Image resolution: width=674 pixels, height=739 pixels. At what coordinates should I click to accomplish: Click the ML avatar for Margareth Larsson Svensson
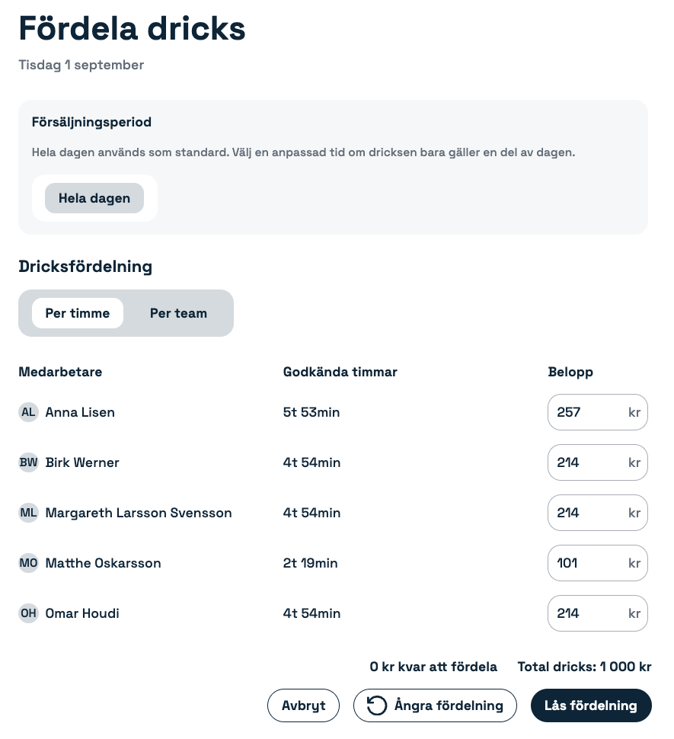click(28, 513)
